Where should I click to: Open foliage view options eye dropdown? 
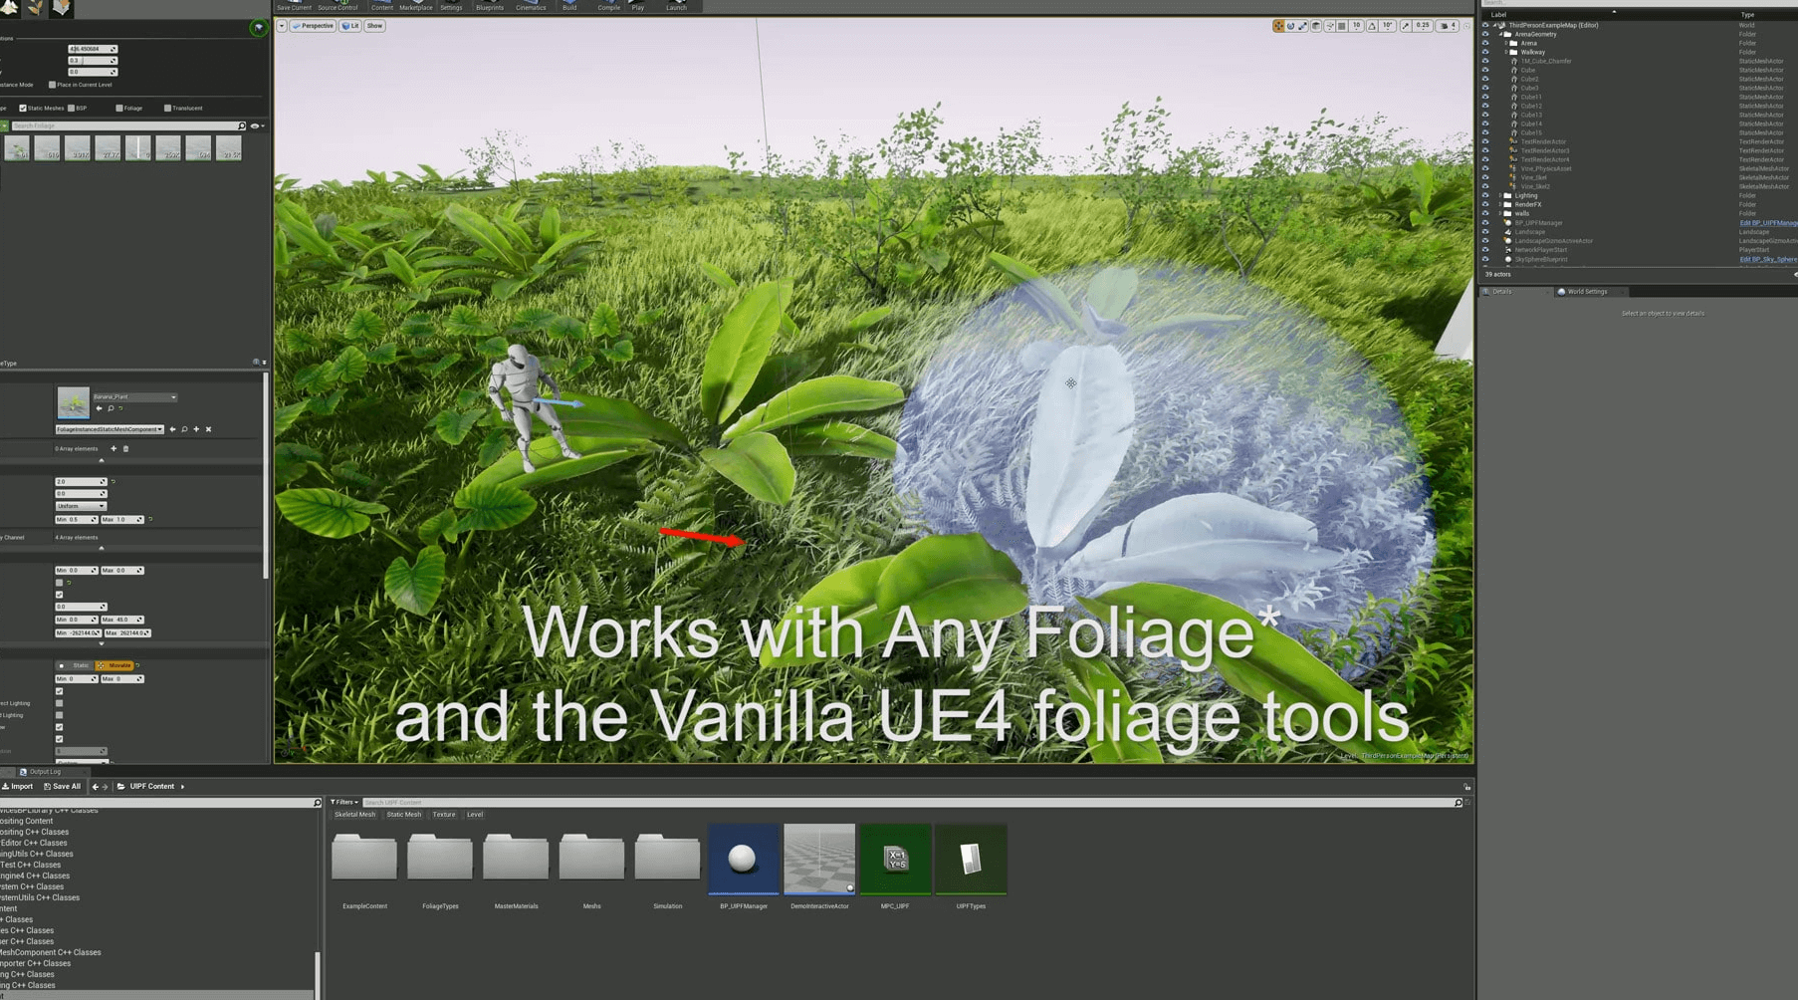pyautogui.click(x=257, y=126)
